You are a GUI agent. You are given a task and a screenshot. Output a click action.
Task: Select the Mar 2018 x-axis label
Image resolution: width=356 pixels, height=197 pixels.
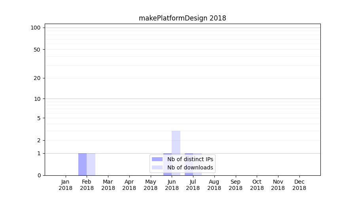pos(108,185)
